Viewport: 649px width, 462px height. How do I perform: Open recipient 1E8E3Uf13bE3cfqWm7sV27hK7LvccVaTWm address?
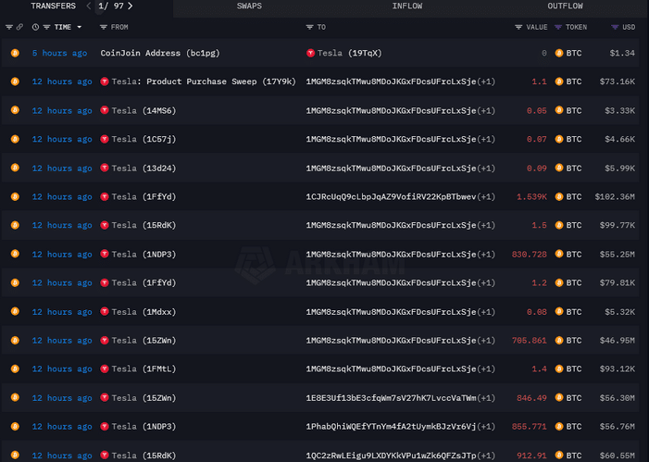pyautogui.click(x=391, y=398)
